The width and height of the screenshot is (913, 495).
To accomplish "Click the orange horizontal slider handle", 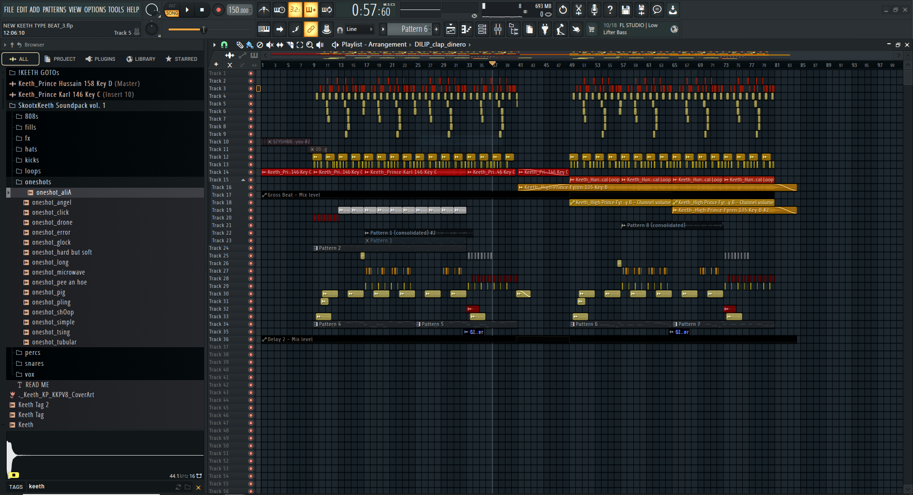I will tap(204, 29).
